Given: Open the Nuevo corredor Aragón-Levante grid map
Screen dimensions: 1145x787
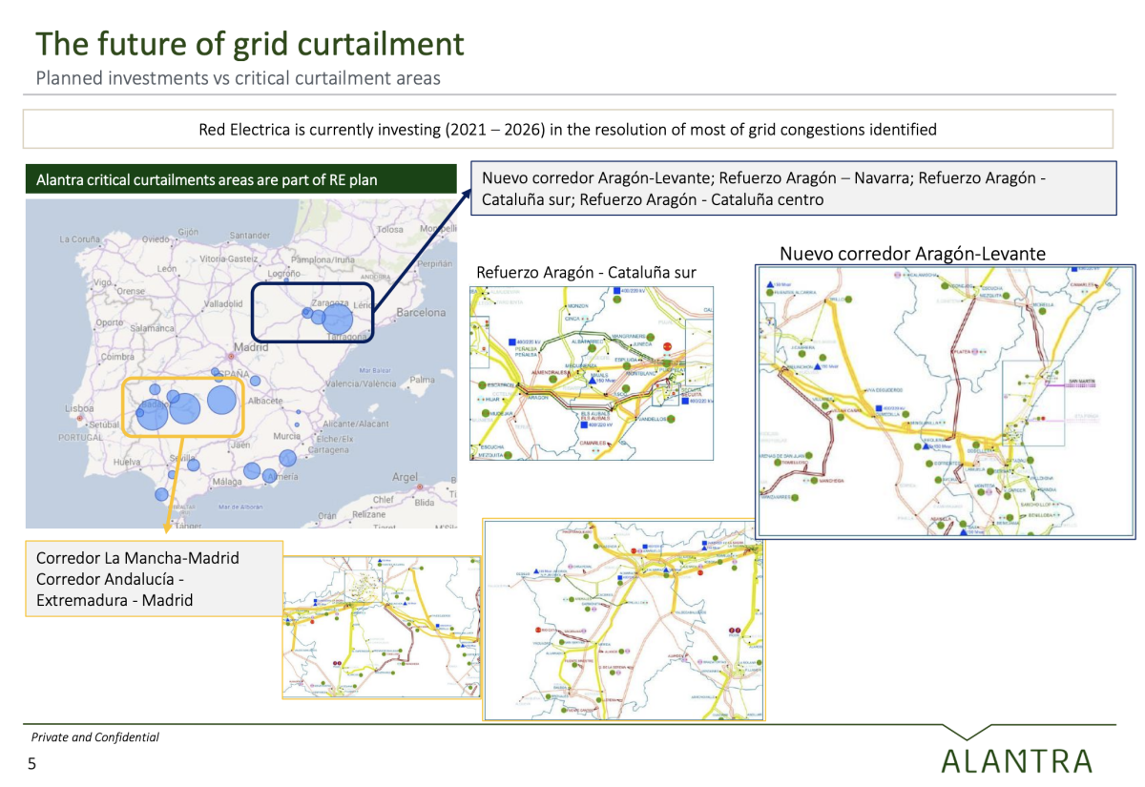Looking at the screenshot, I should 946,400.
